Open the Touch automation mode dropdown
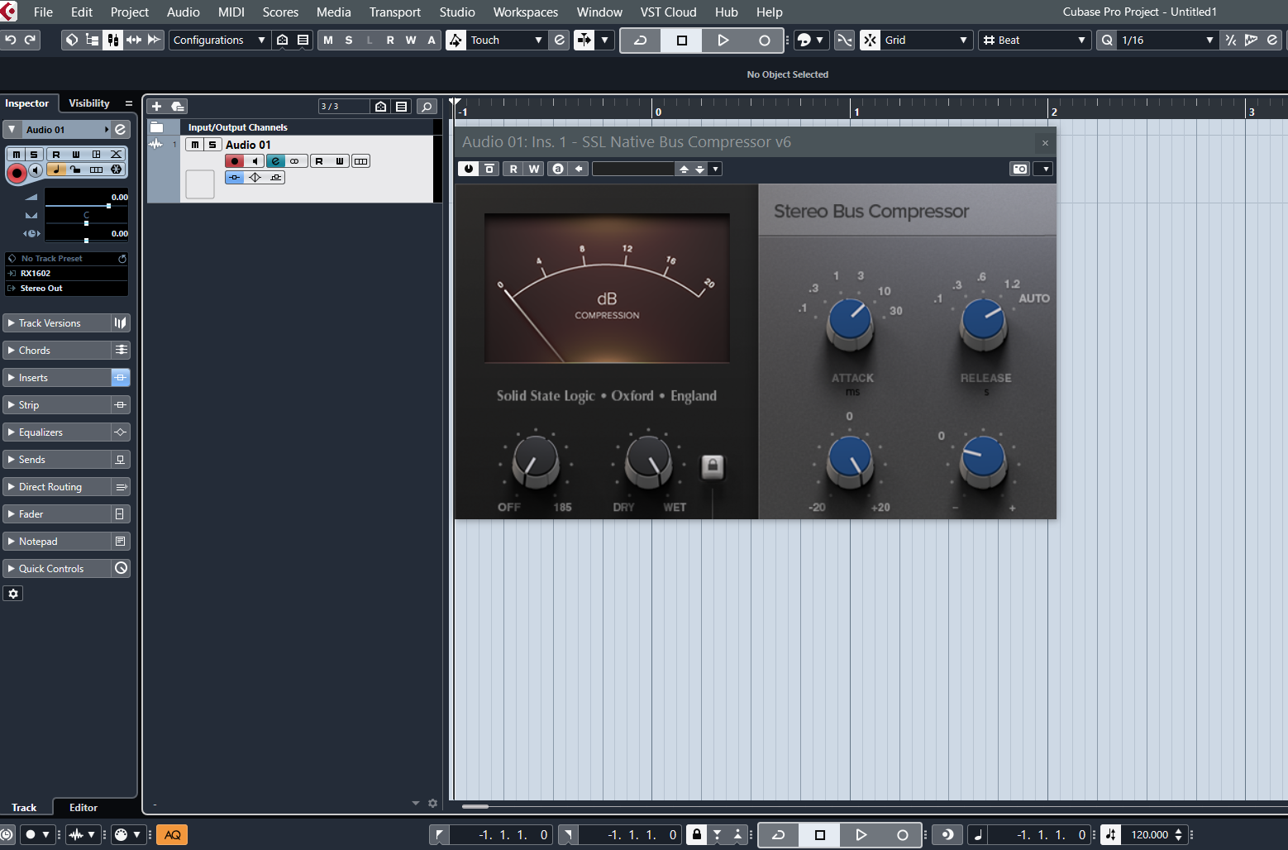 (506, 40)
